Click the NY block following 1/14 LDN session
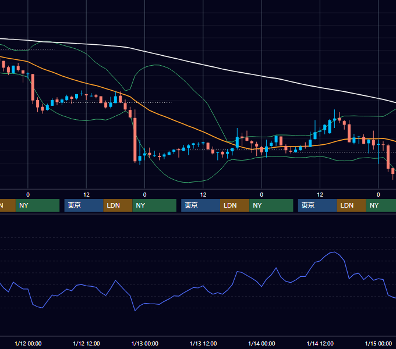The image size is (396, 349). coord(381,205)
